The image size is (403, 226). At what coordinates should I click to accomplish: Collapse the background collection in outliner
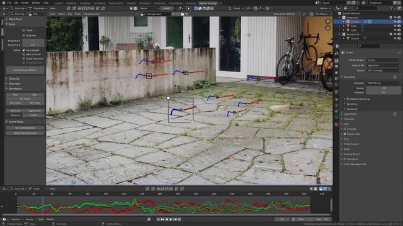coord(340,34)
